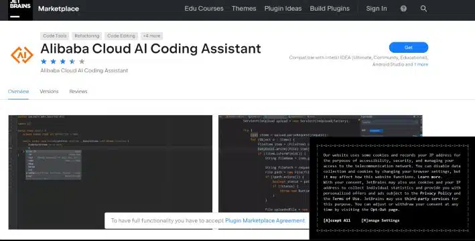
Task: Click the plugin star rating
Action: pyautogui.click(x=63, y=62)
